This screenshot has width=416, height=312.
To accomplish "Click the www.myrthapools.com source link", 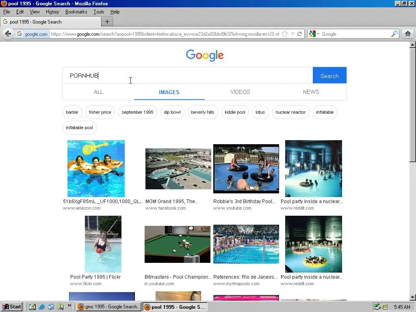I will pos(236,284).
